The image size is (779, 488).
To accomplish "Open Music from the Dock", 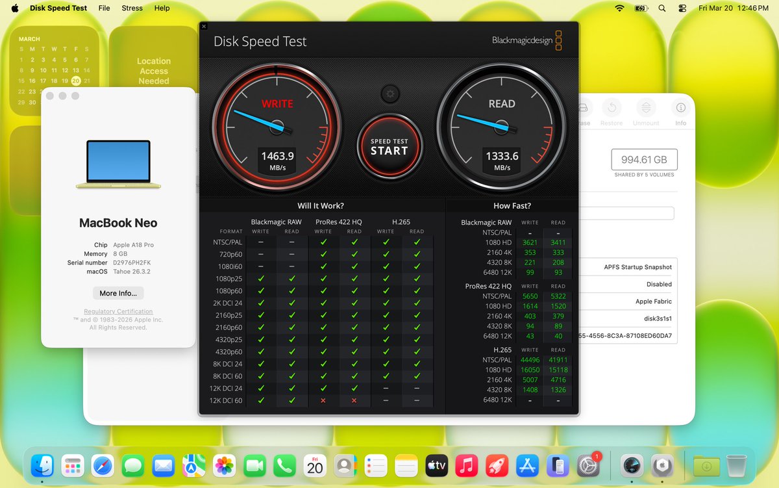I will pos(467,466).
